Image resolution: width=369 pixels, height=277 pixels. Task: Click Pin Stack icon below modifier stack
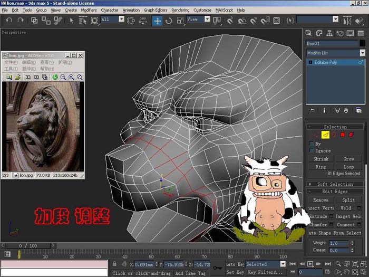tap(312, 110)
